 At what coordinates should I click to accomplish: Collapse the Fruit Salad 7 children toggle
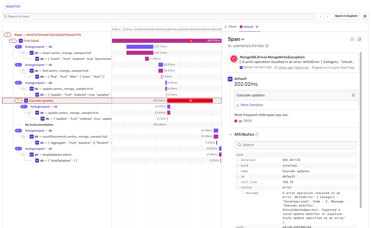[12, 41]
